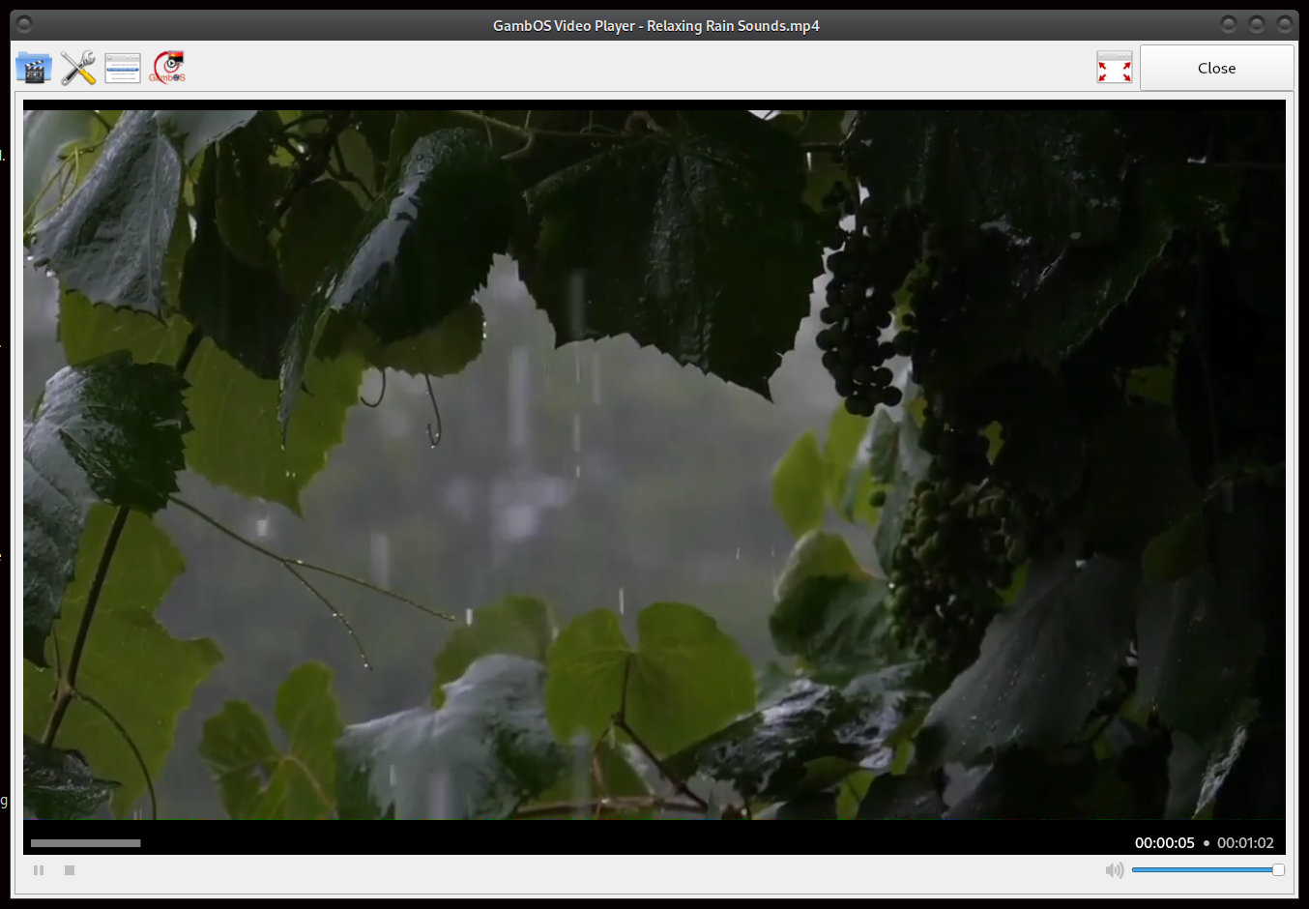Screen dimensions: 1309x909
Task: Stop the video playback
Action: (x=70, y=870)
